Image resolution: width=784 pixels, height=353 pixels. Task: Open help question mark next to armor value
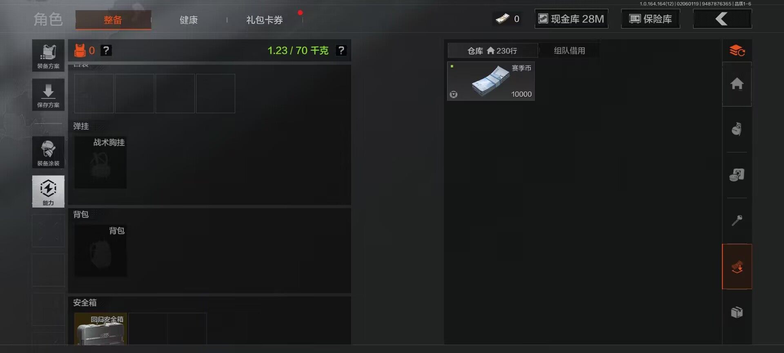(x=106, y=50)
